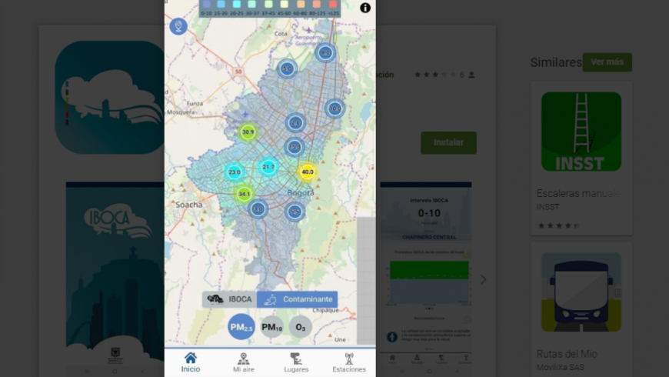The image size is (669, 377).
Task: Select the station marker showing 2.0
Action: pos(295,123)
